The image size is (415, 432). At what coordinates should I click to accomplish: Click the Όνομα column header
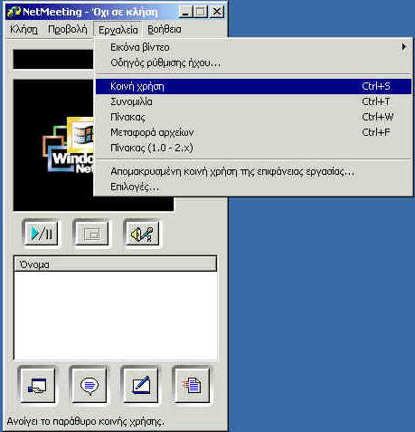click(x=116, y=264)
